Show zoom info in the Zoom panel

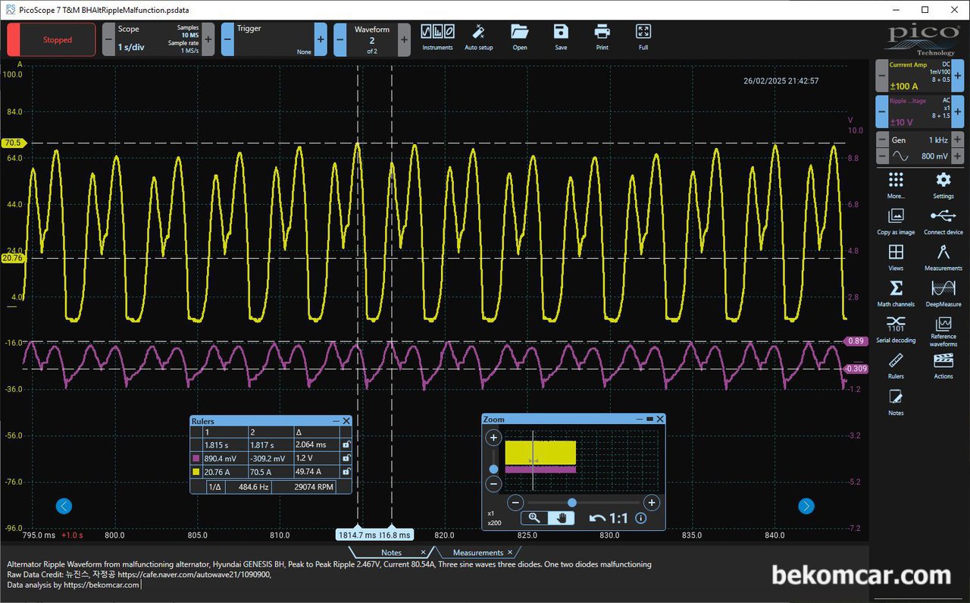(x=641, y=518)
